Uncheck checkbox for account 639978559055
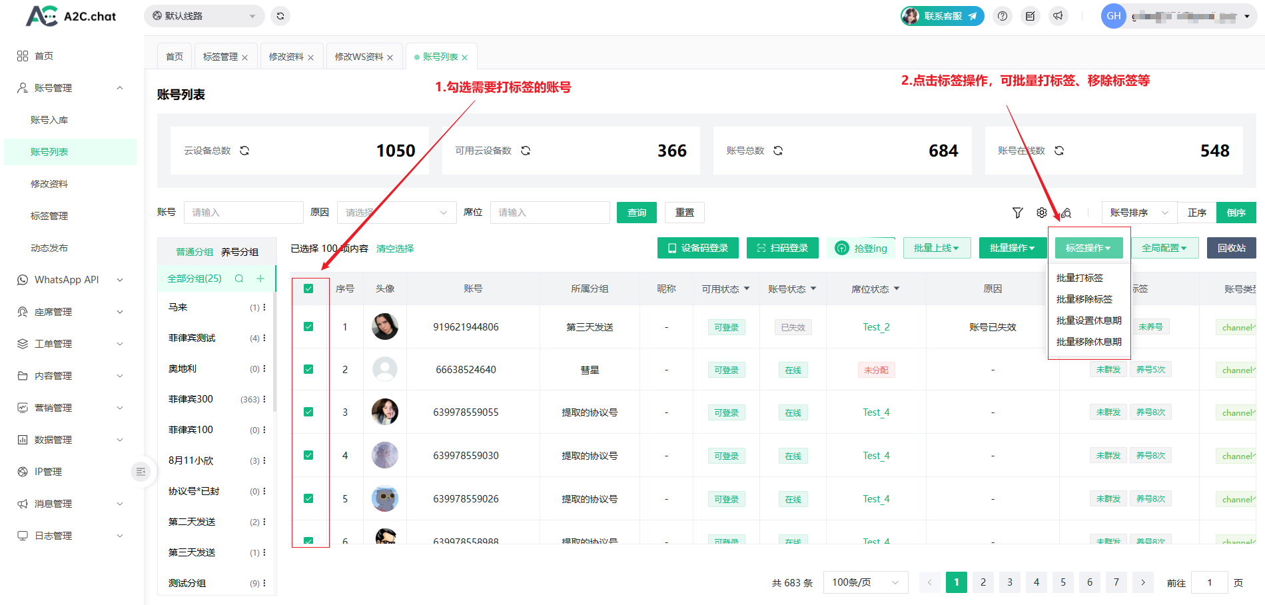Screen dimensions: 1265x605 point(308,412)
